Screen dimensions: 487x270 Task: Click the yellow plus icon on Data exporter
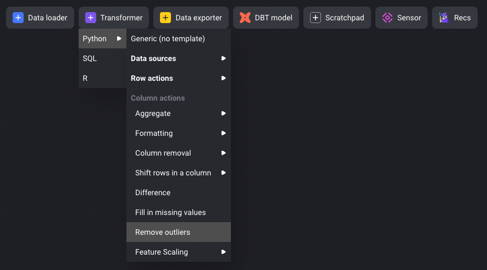pos(165,18)
